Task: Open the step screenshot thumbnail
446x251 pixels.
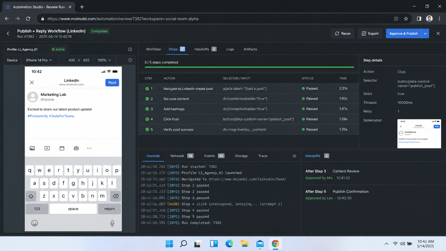Action: click(419, 134)
